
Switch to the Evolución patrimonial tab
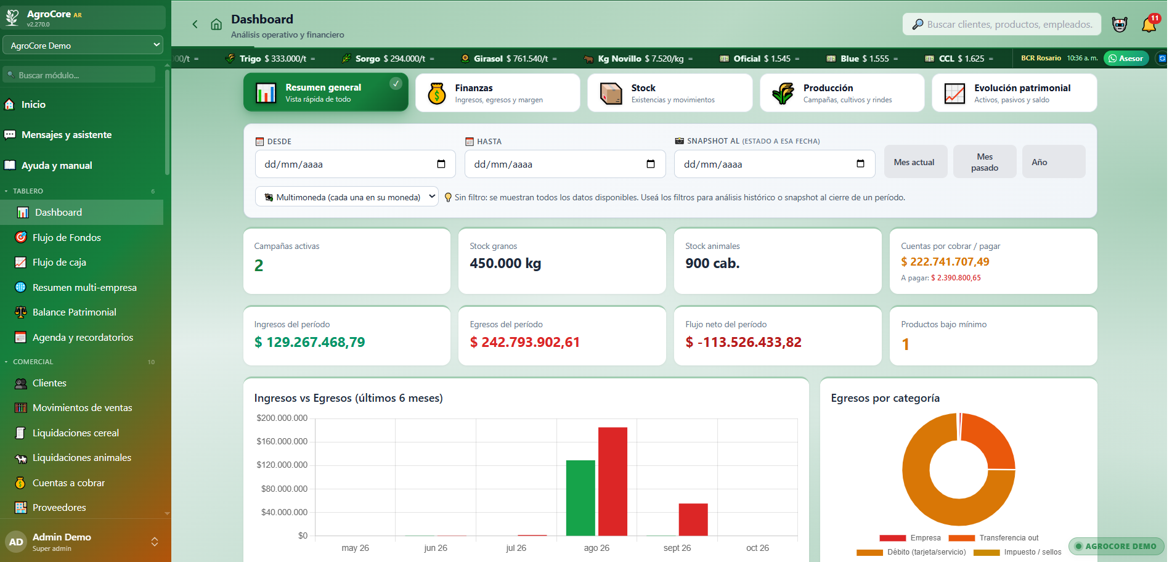pos(1014,93)
